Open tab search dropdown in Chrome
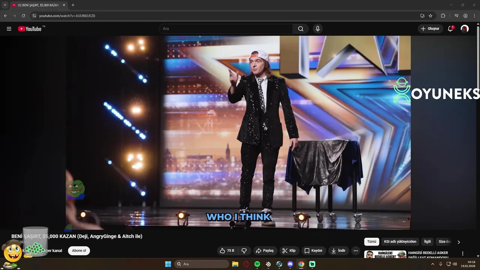The image size is (480, 270). click(5, 5)
